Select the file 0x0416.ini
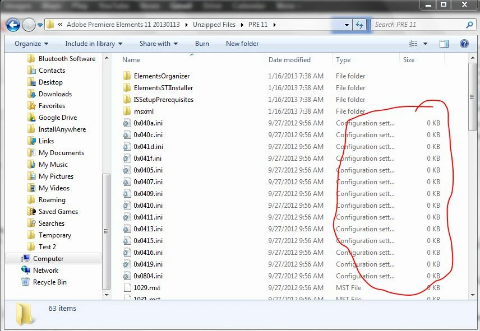Image resolution: width=480 pixels, height=331 pixels. 142,253
